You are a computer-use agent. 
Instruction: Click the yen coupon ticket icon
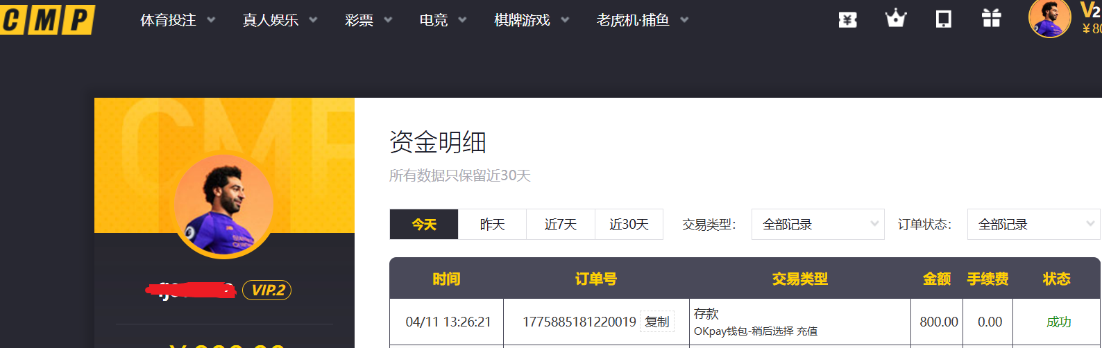click(847, 20)
